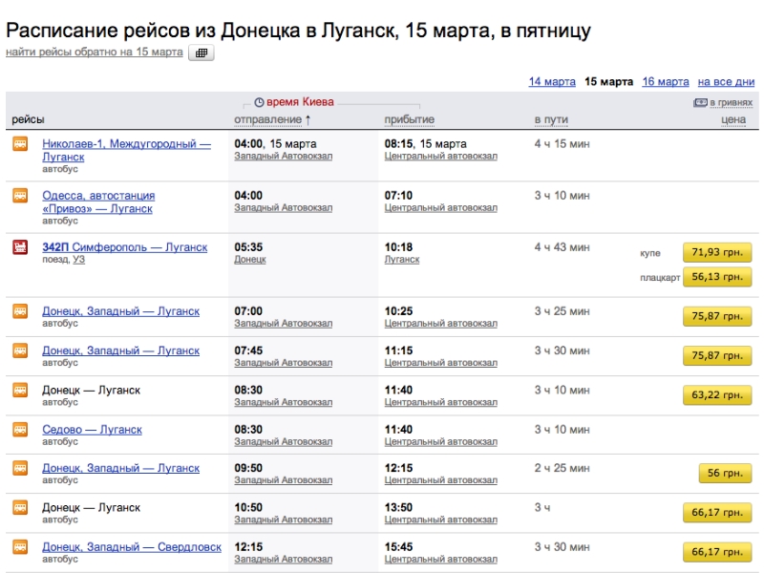Open the calendar date picker icon
Viewport: 764px width, 573px height.
201,53
